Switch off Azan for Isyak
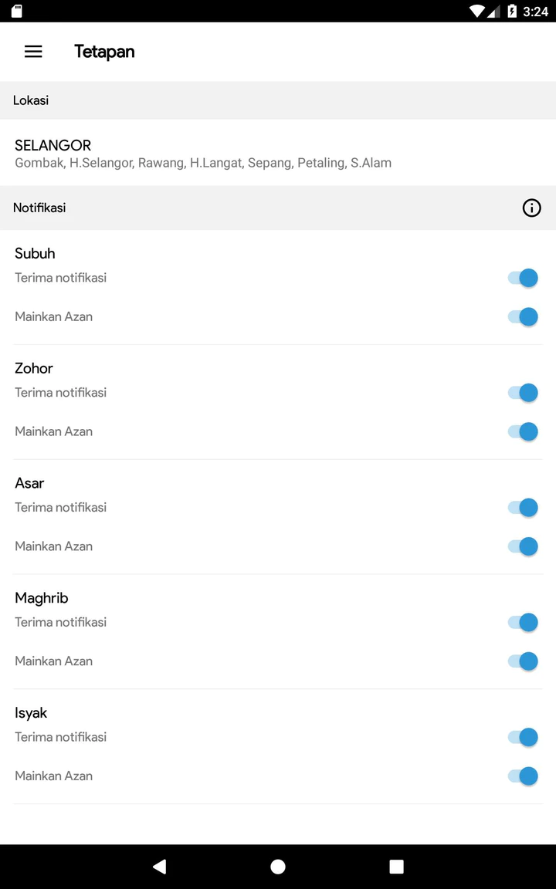 pos(523,776)
